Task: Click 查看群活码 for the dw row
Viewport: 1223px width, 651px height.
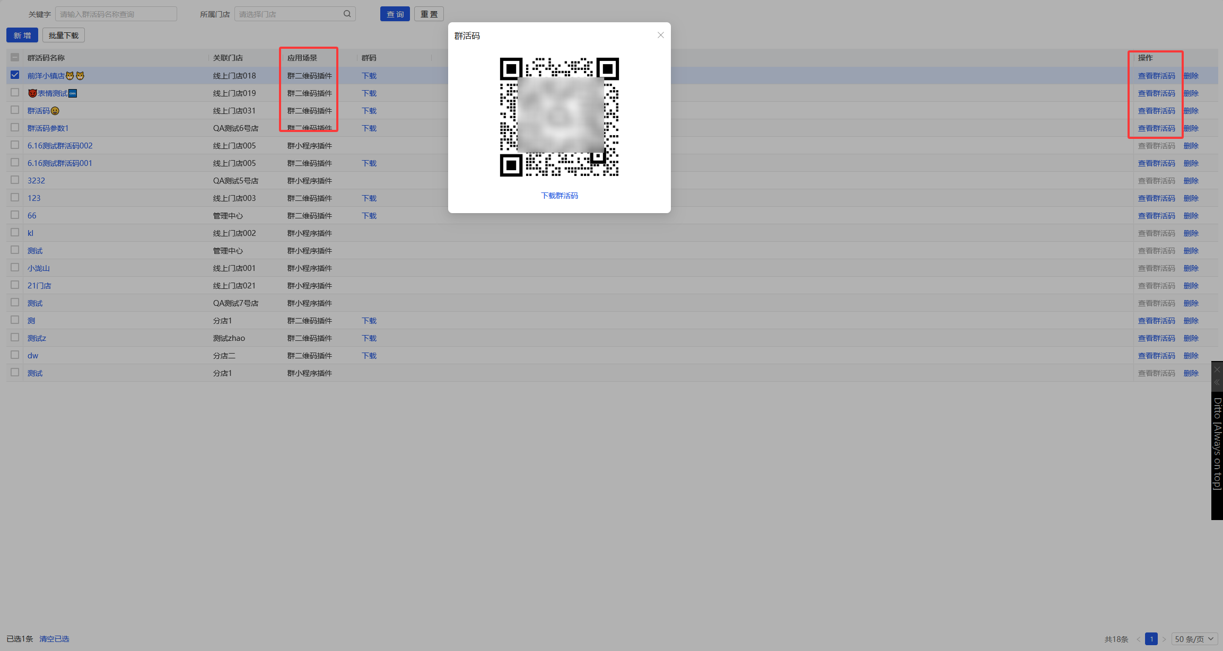Action: [1156, 356]
